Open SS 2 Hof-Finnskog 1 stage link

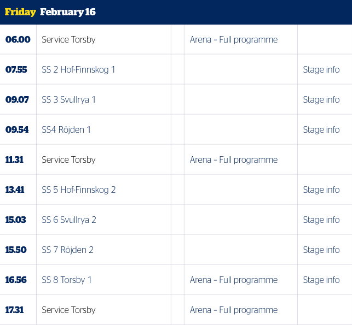click(78, 70)
